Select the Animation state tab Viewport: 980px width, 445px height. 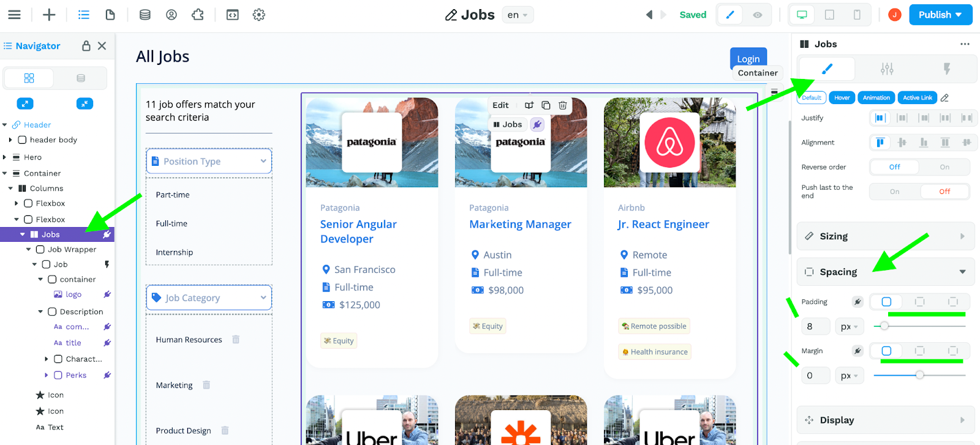pyautogui.click(x=876, y=98)
